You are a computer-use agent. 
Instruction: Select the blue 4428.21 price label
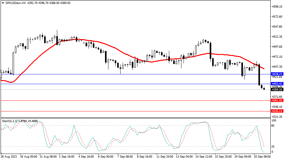(x=277, y=74)
